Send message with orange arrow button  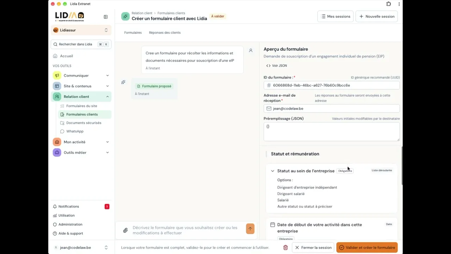(250, 229)
